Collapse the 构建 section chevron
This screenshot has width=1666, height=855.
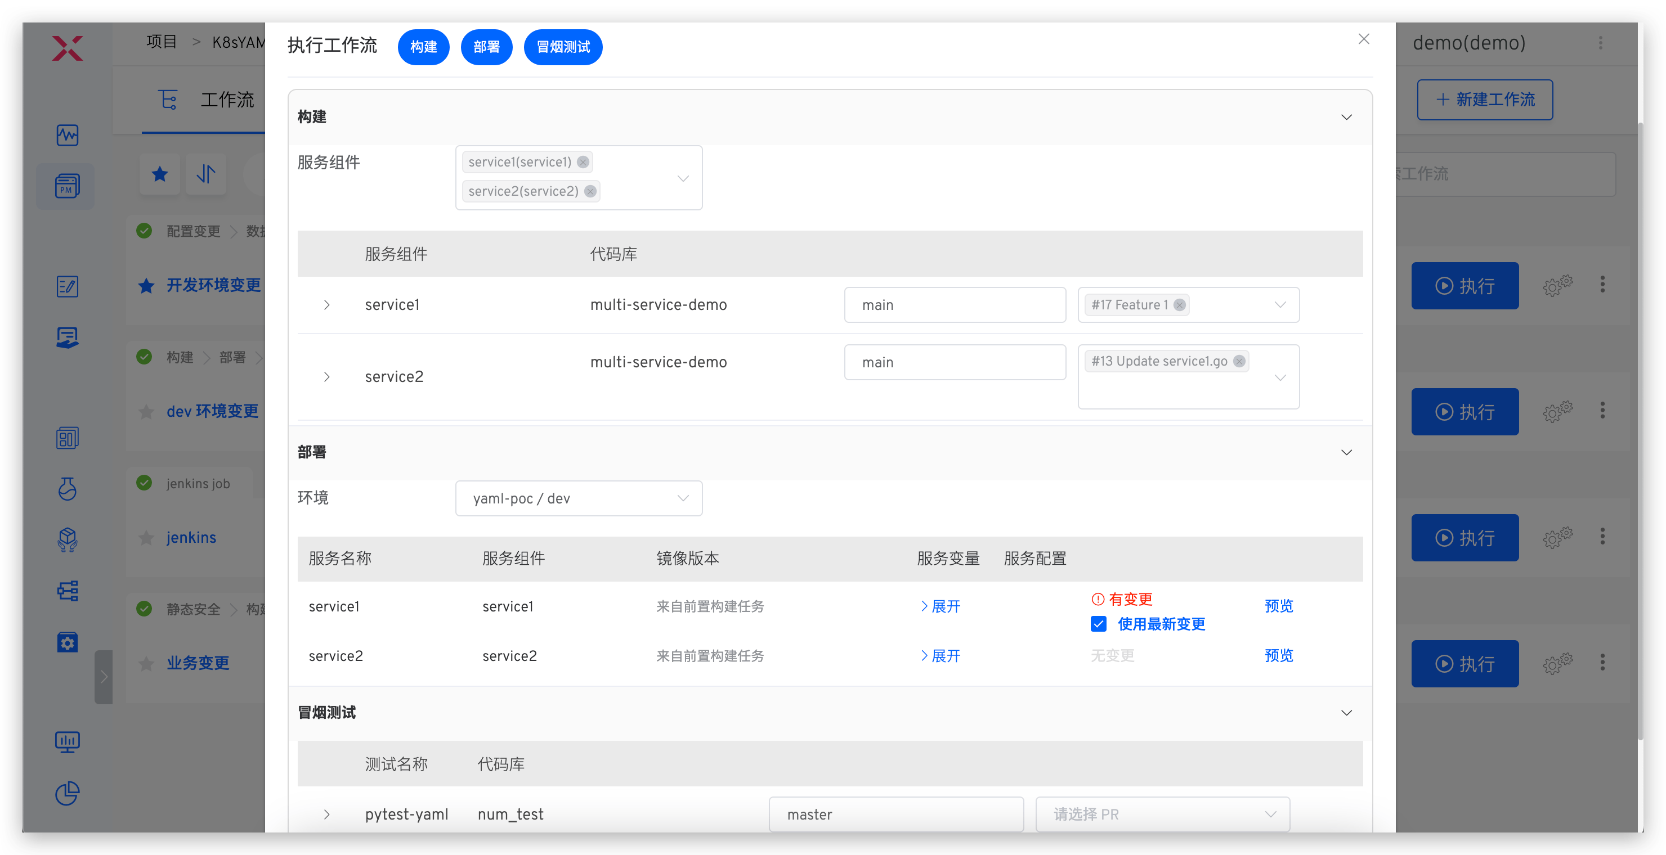click(1346, 118)
